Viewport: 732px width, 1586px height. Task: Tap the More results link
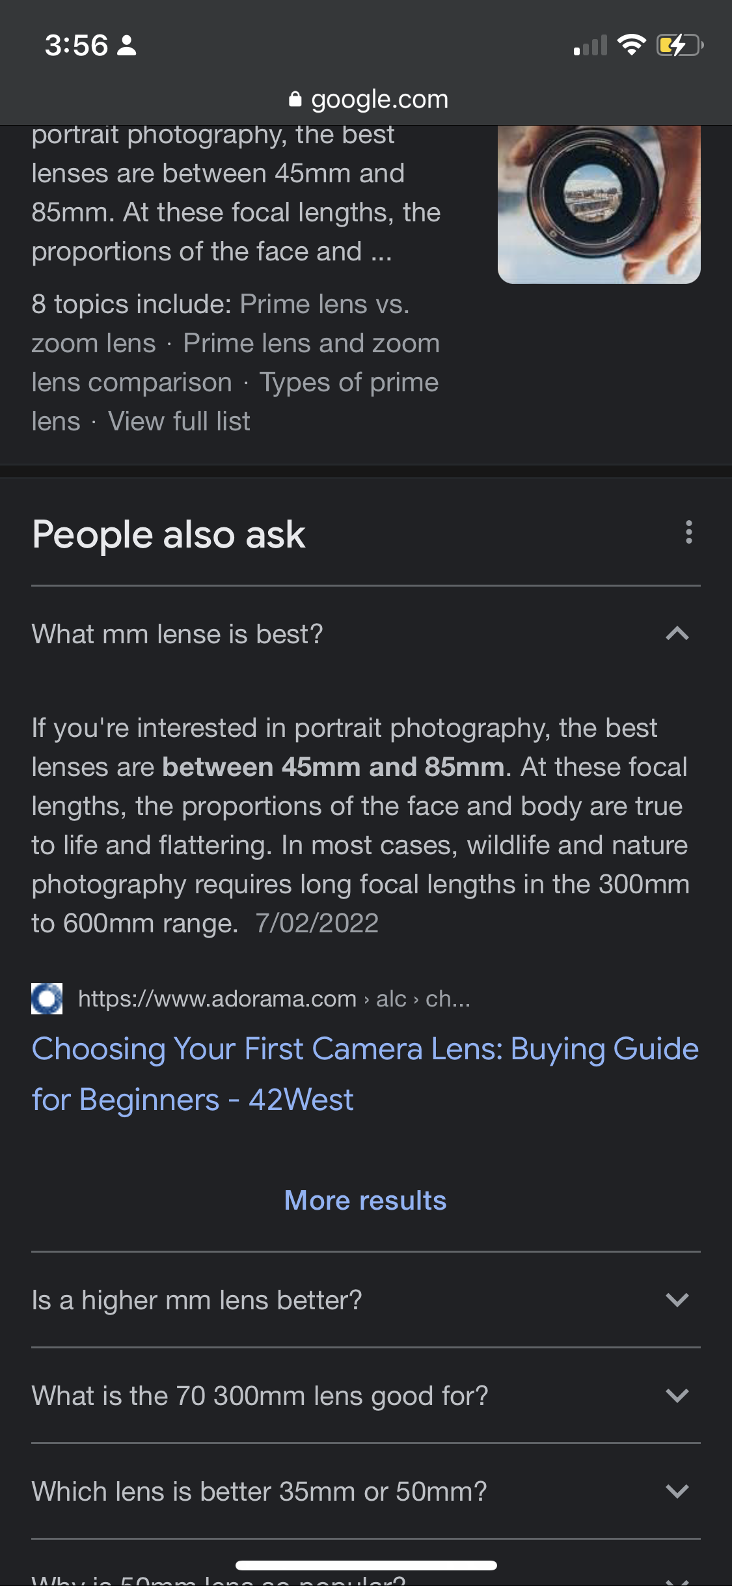[366, 1200]
